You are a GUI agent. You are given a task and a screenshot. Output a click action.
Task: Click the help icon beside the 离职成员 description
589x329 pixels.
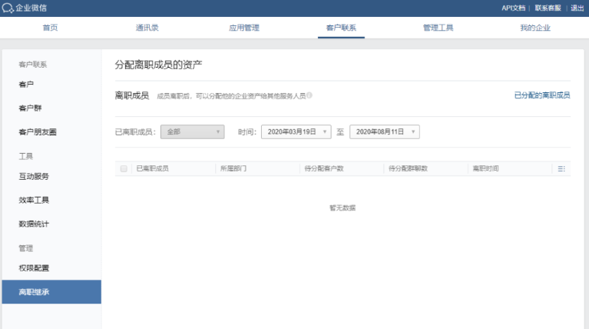(x=309, y=96)
